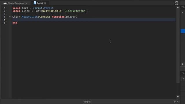Undock the Output panel

[x=175, y=101]
